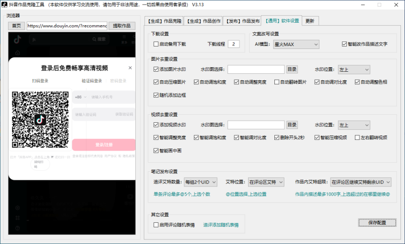This screenshot has width=405, height=244.
Task: Click the 提取作品 button
Action: 122,26
